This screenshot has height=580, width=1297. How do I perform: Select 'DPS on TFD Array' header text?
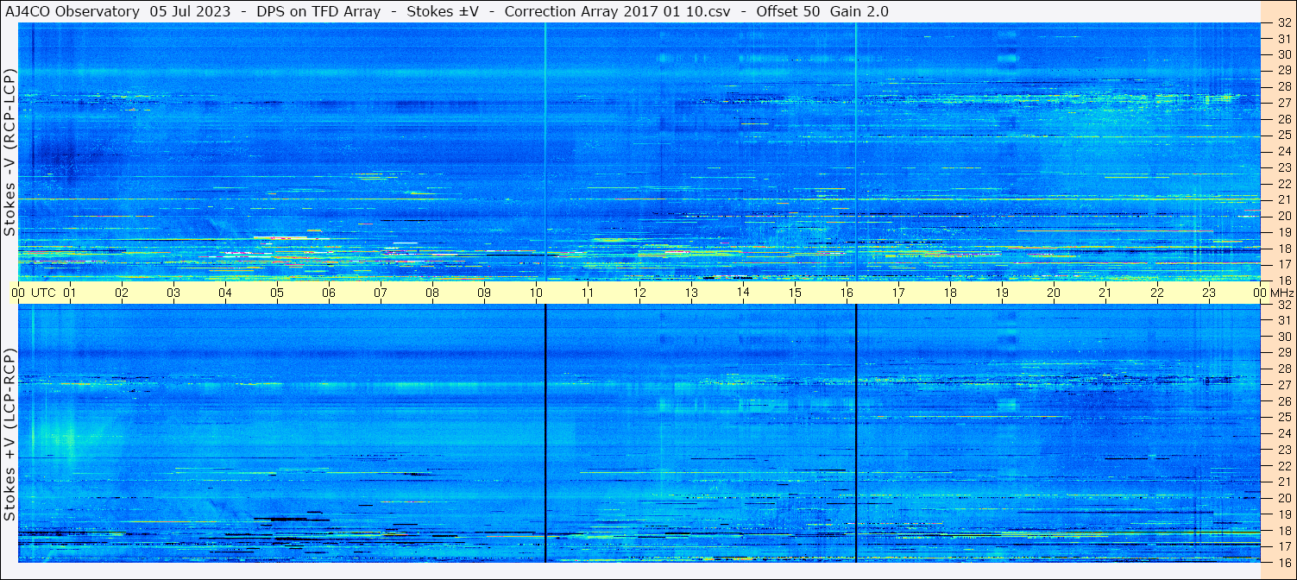(318, 11)
